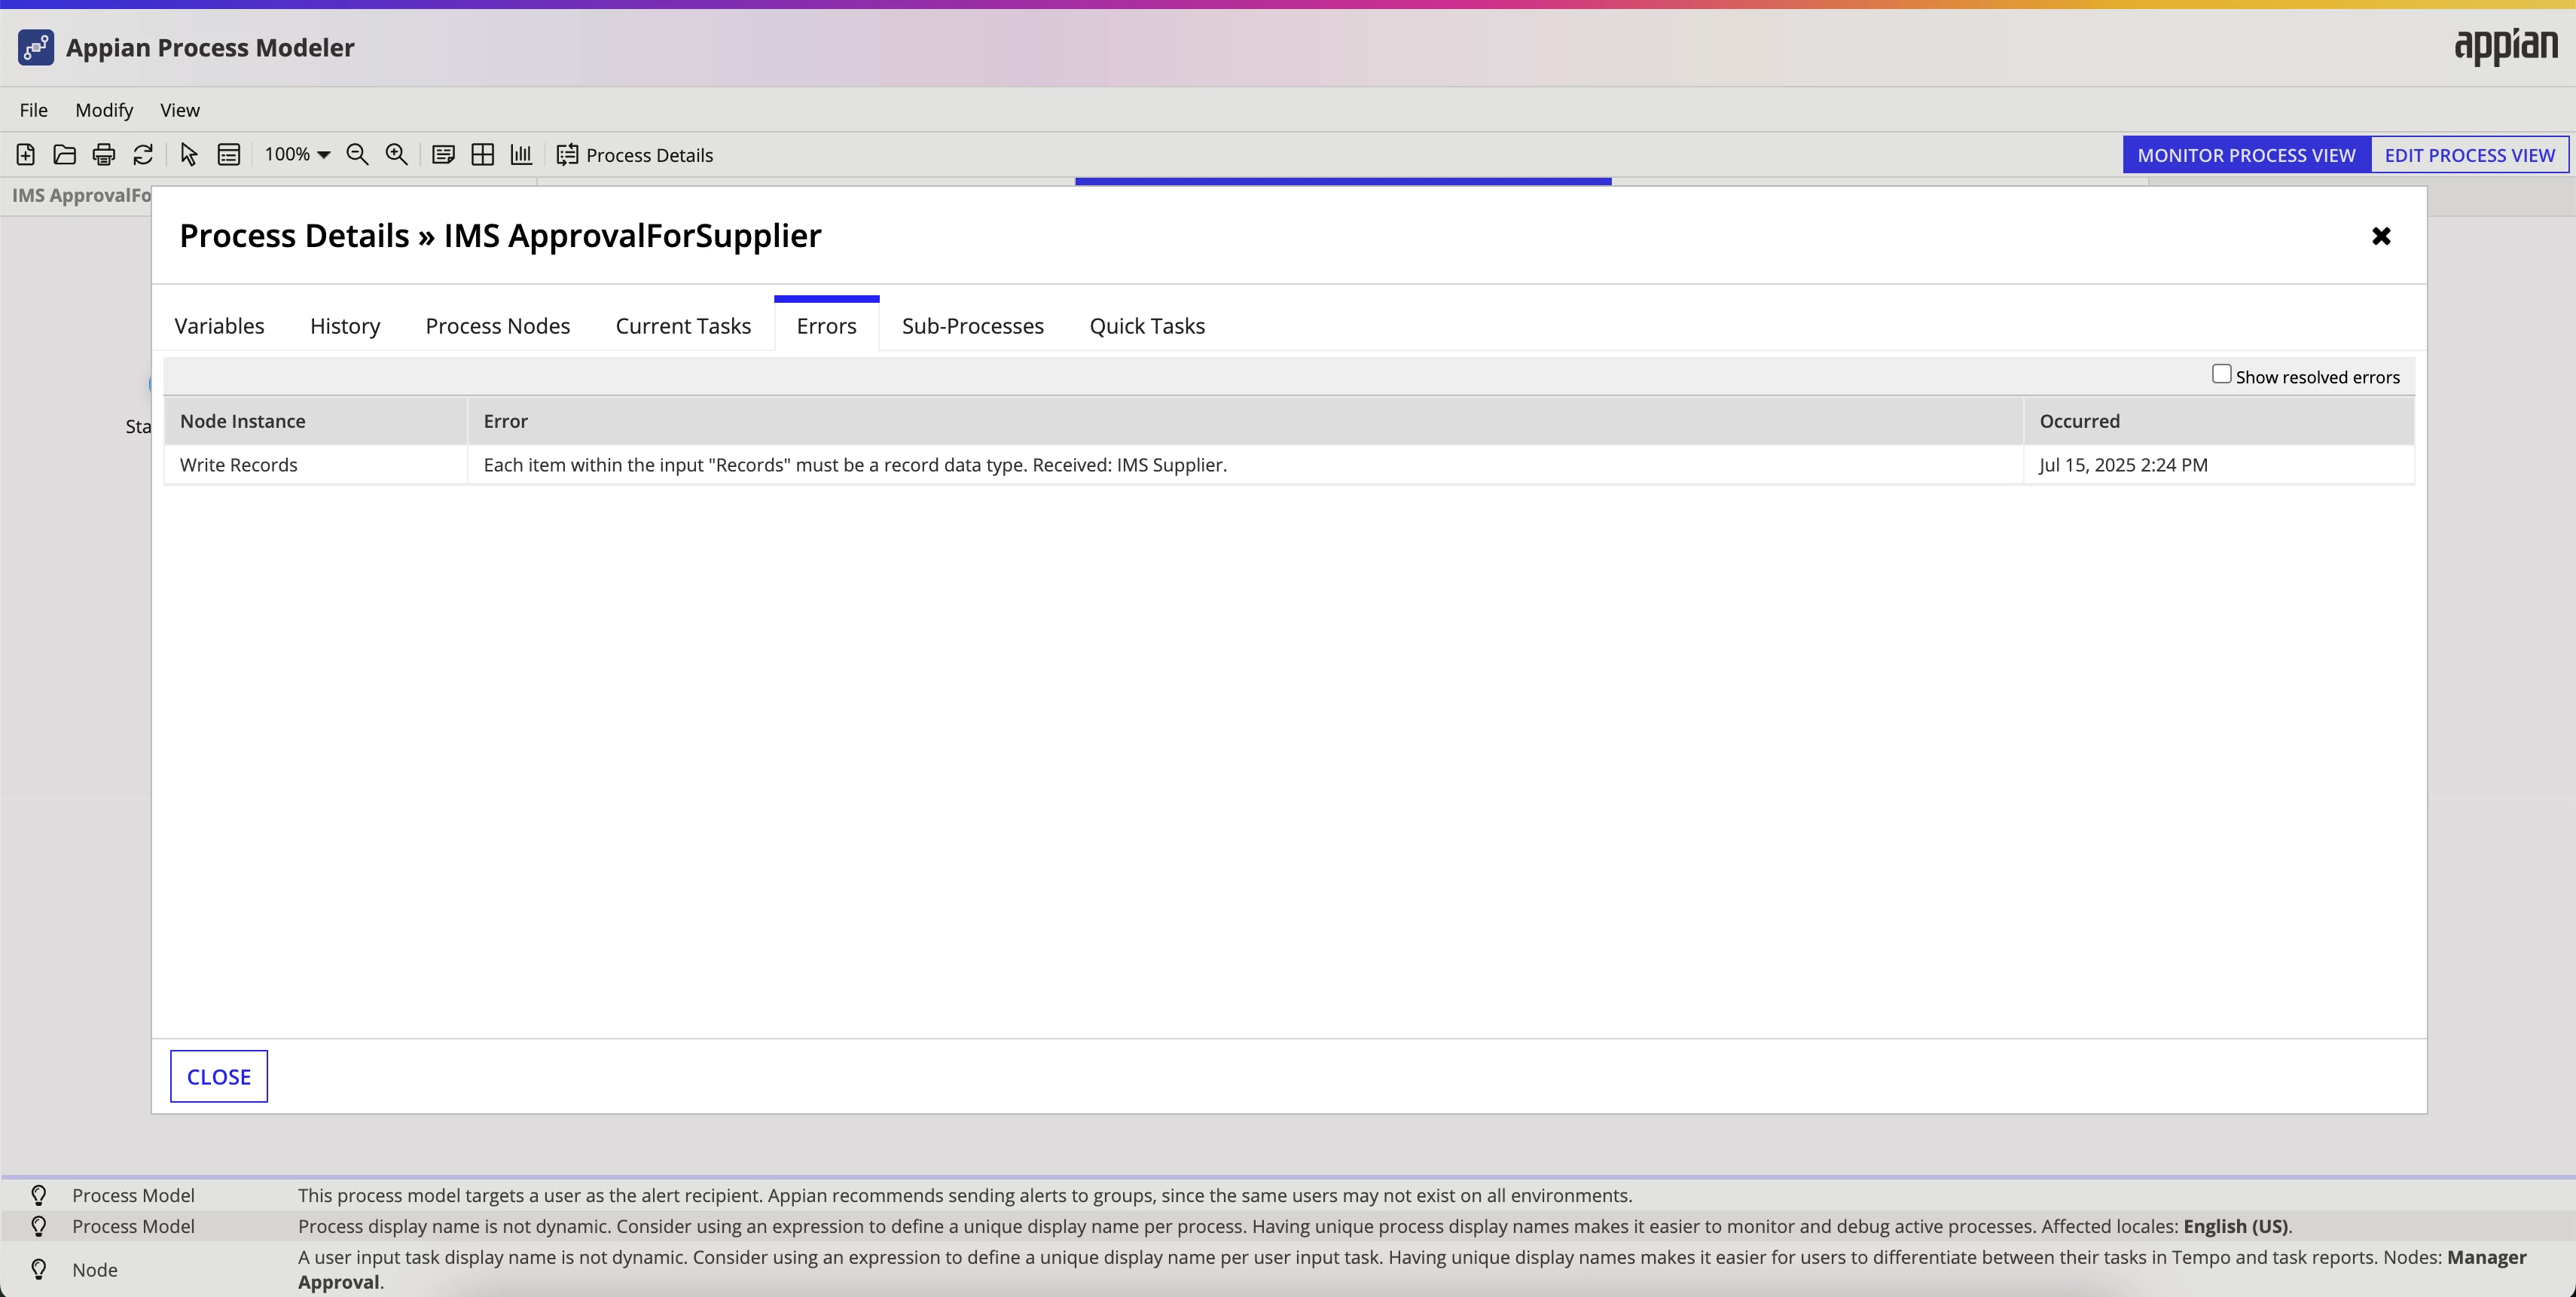Click the error message about the "Records" input
Image resolution: width=2576 pixels, height=1297 pixels.
(x=855, y=465)
